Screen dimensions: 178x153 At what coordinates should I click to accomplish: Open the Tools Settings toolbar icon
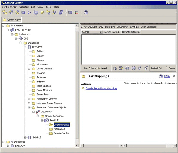pyautogui.click(x=70, y=12)
